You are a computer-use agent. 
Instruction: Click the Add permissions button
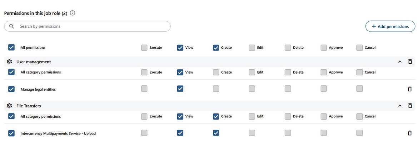coord(390,26)
